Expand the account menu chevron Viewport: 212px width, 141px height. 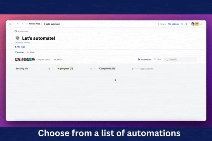pyautogui.click(x=201, y=24)
